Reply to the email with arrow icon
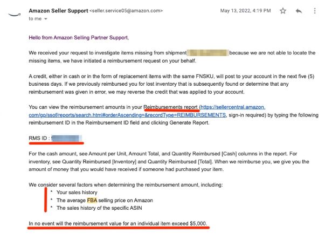Viewport: 325px width, 234px height. pyautogui.click(x=299, y=11)
